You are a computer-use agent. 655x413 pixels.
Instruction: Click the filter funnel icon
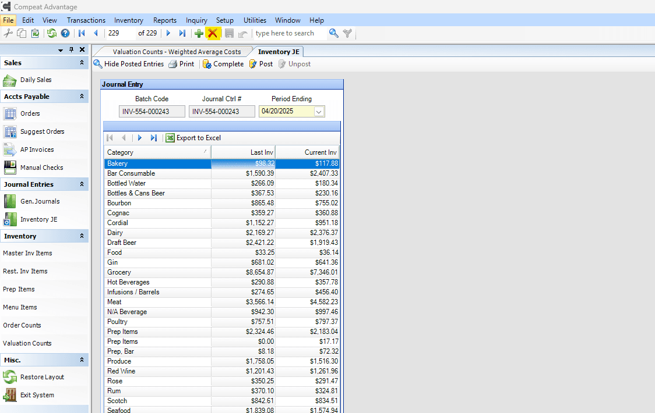pyautogui.click(x=347, y=33)
